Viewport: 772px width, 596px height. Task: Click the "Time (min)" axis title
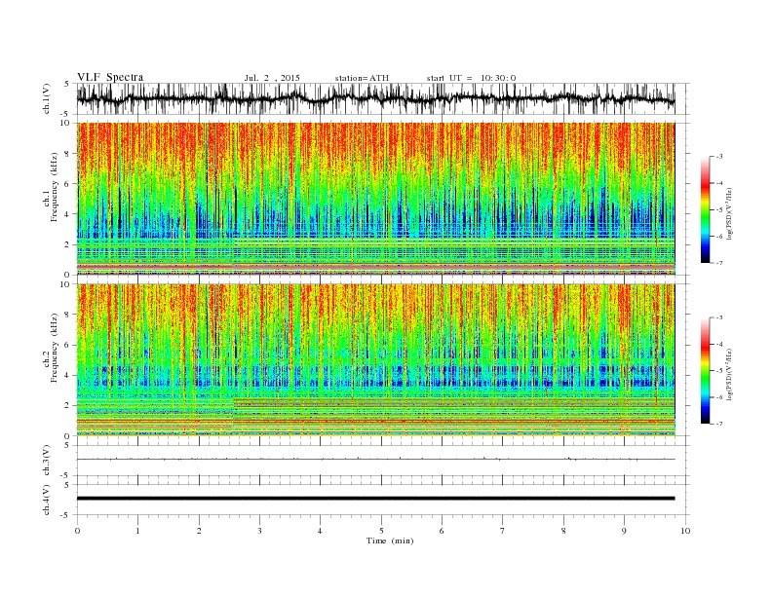pyautogui.click(x=390, y=540)
